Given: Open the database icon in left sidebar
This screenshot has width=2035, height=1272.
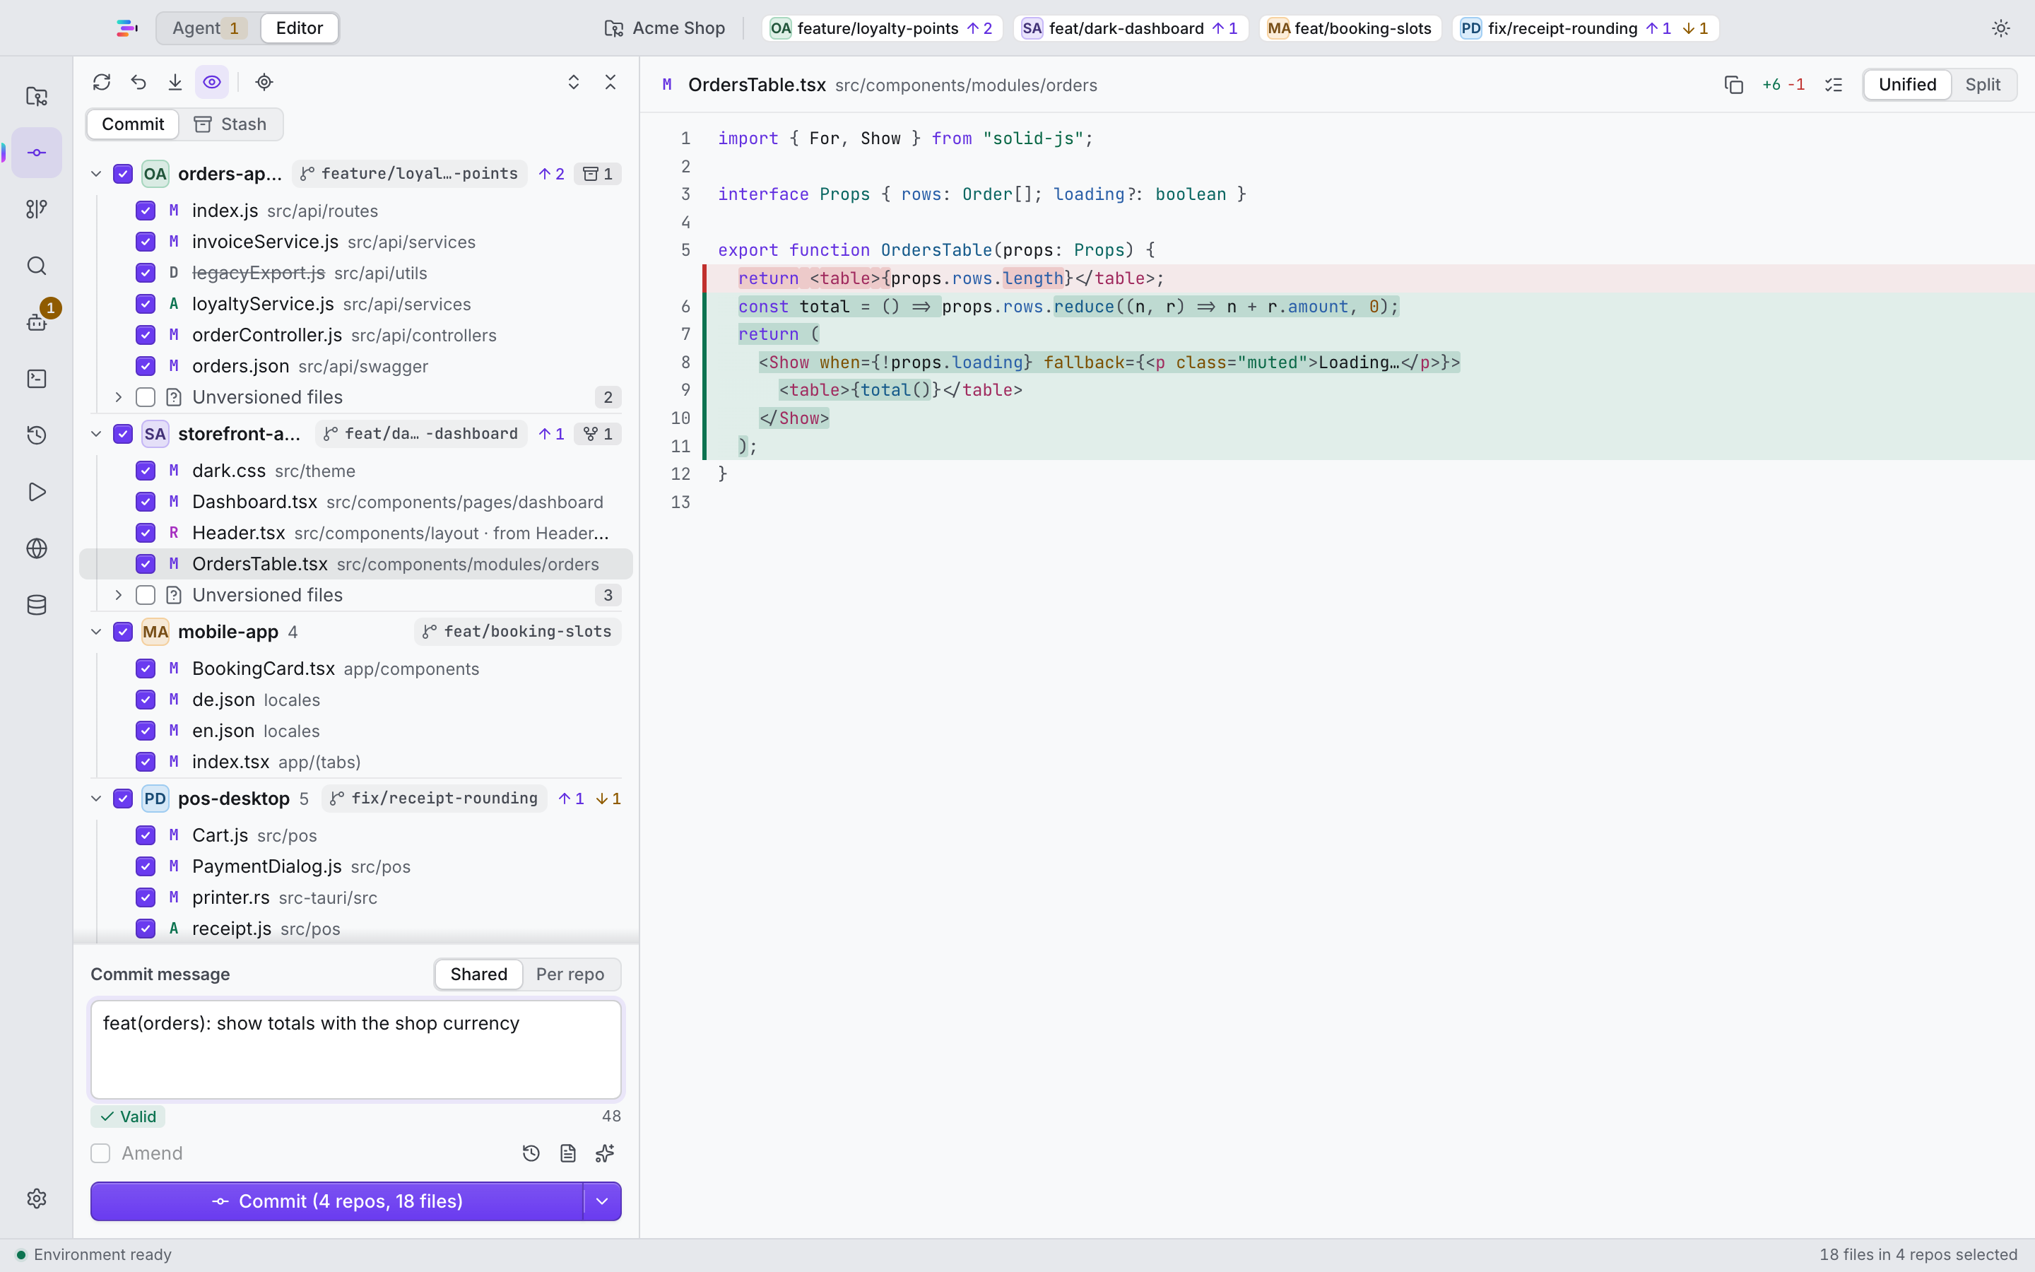Looking at the screenshot, I should pyautogui.click(x=36, y=605).
